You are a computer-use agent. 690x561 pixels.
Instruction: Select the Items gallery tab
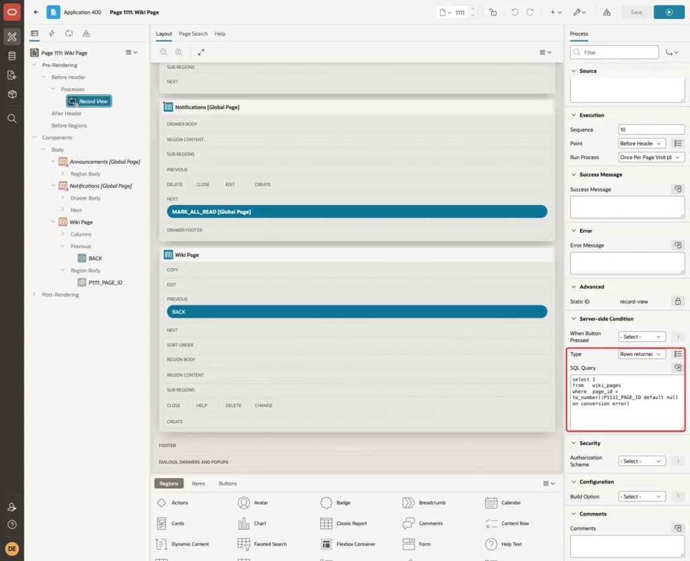pos(198,483)
